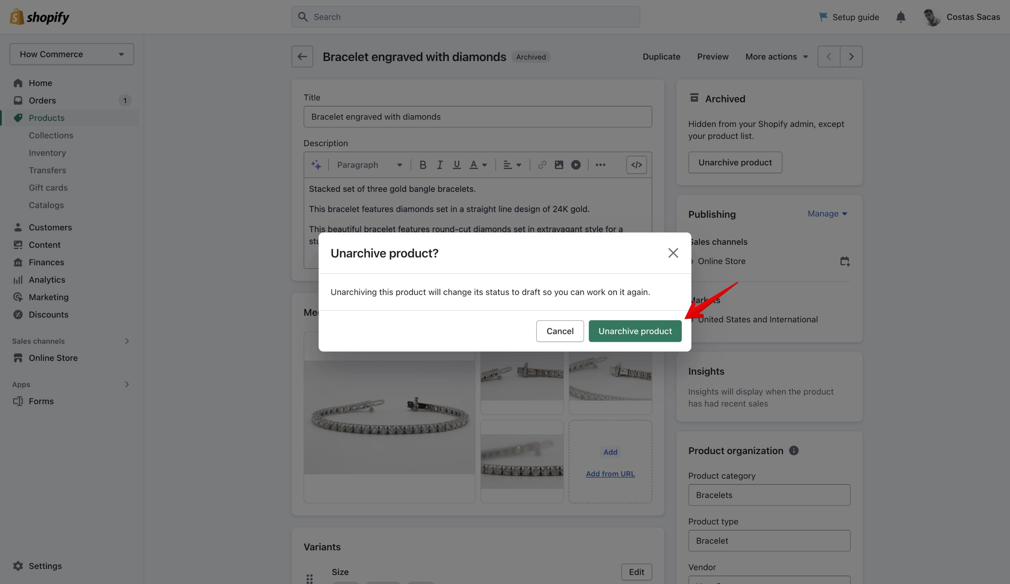Screen dimensions: 1010x584
Task: Open the Publishing Manage dropdown
Action: [x=827, y=214]
